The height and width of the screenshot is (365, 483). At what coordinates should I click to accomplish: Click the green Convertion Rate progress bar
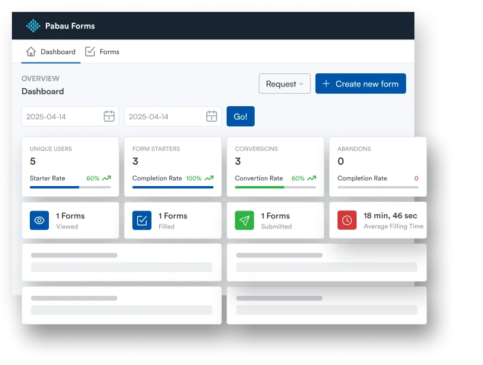pos(275,187)
